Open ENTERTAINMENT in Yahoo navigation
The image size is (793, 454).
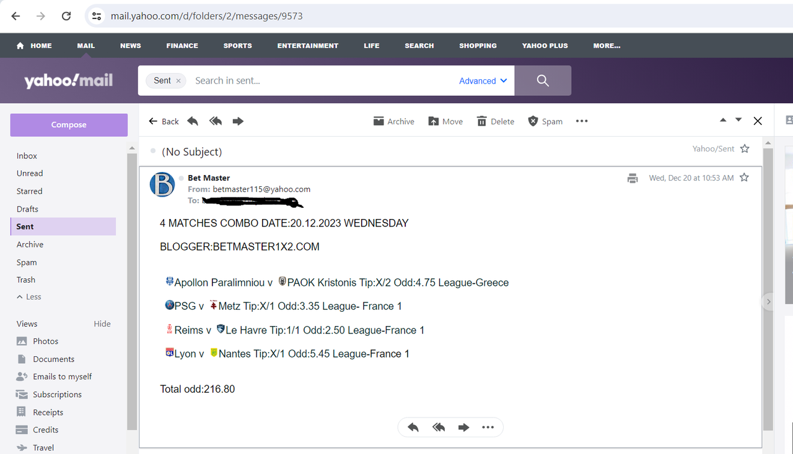tap(308, 46)
